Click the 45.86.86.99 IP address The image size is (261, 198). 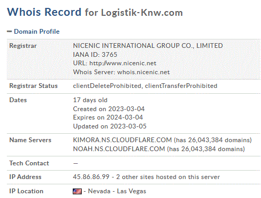click(x=91, y=177)
